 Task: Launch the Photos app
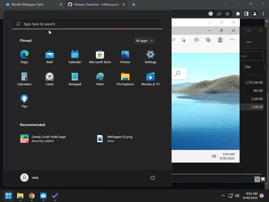[125, 57]
